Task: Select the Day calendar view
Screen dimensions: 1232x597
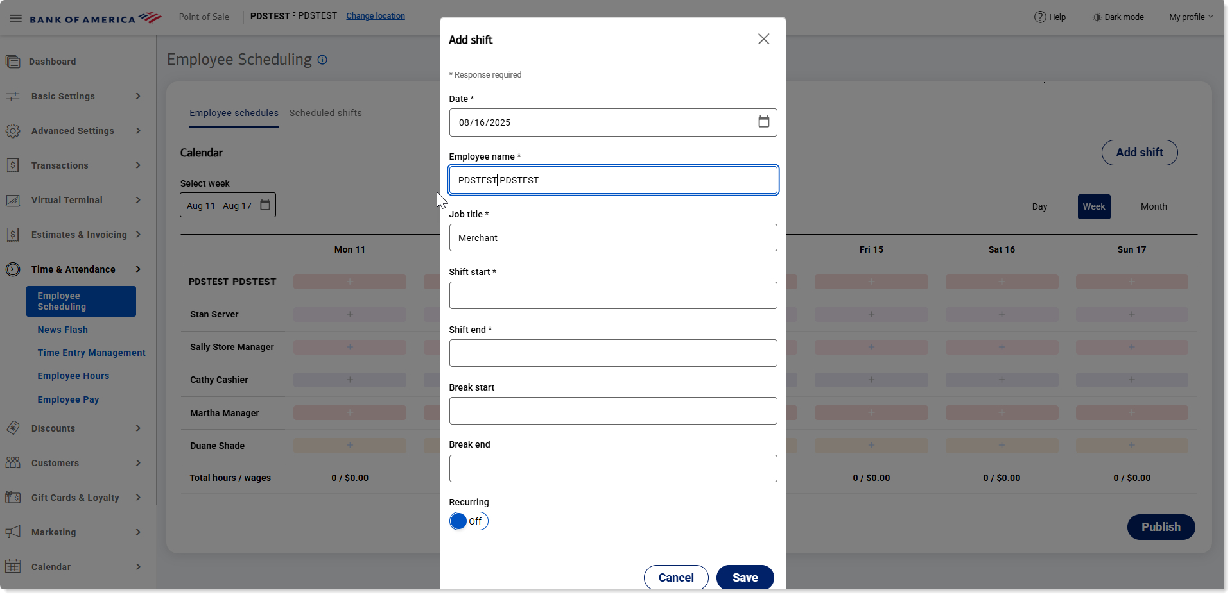Action: coord(1039,206)
